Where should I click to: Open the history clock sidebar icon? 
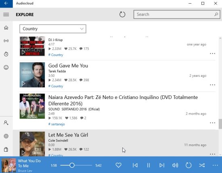coord(6,54)
